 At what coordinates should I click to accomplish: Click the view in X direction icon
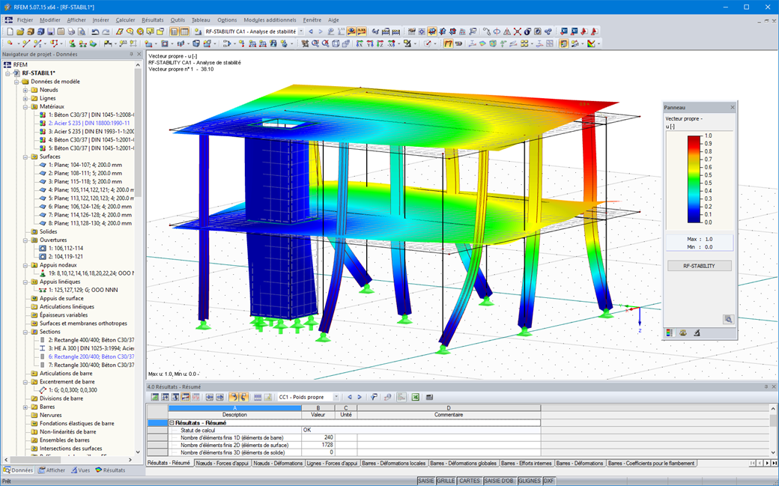point(360,43)
